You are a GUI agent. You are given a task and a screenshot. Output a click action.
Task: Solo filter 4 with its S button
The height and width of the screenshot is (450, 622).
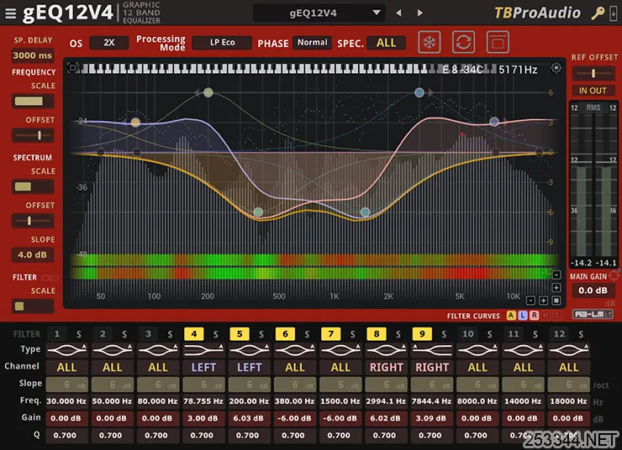pyautogui.click(x=216, y=334)
